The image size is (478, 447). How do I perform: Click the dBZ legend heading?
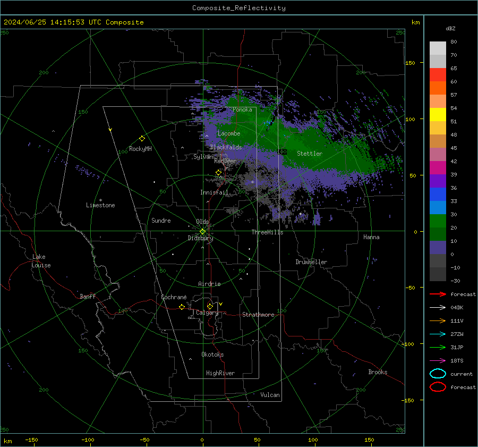point(450,28)
